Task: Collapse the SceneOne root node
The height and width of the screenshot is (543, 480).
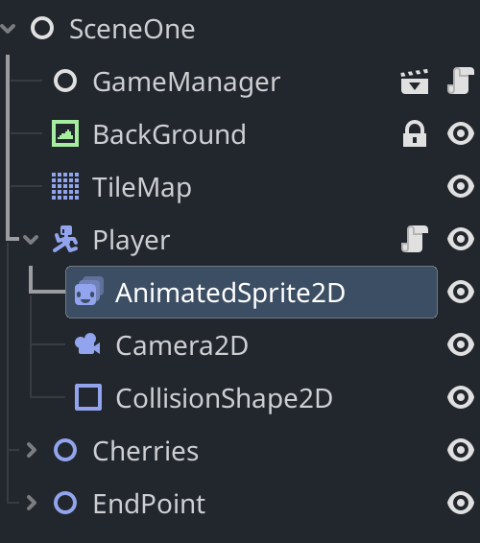Action: (8, 29)
